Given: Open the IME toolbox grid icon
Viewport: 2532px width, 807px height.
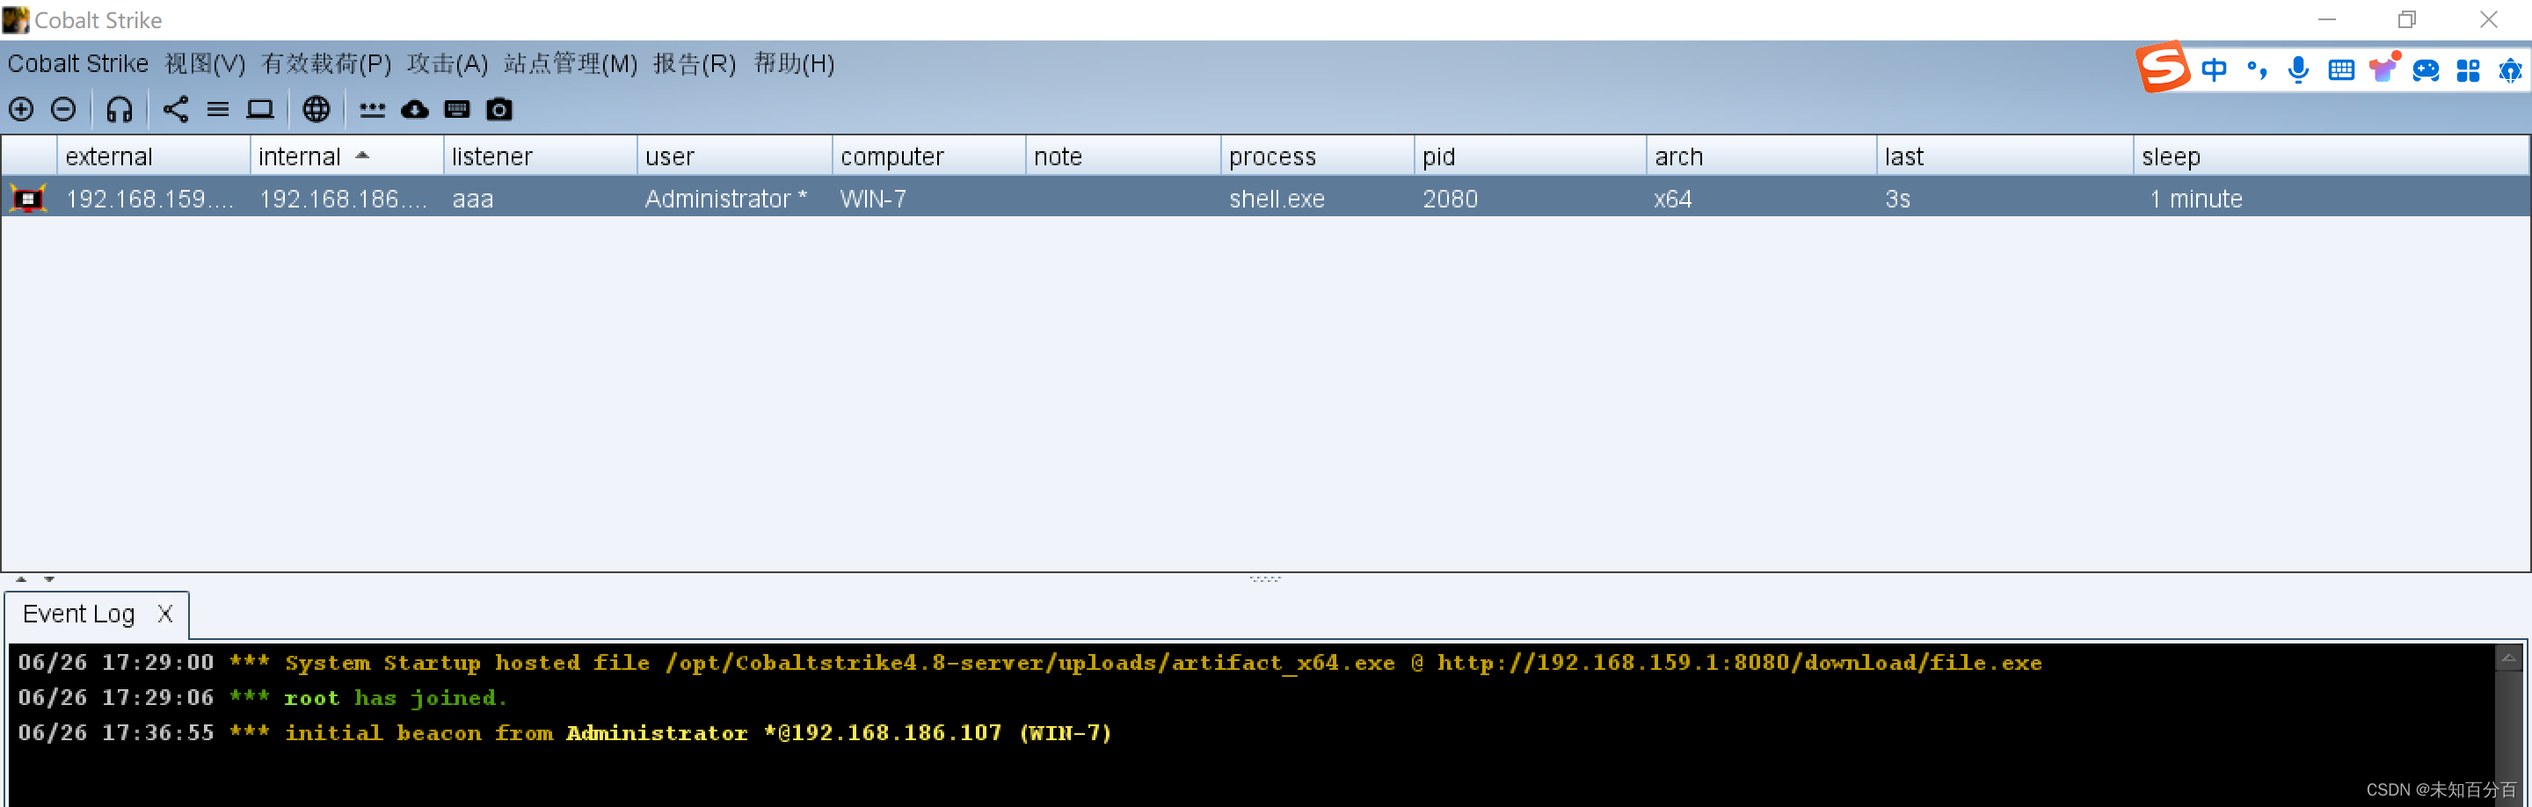Looking at the screenshot, I should click(2468, 69).
